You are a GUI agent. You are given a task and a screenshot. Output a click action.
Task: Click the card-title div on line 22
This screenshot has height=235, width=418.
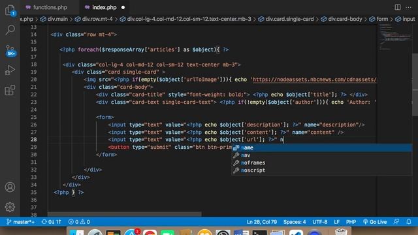(232, 95)
